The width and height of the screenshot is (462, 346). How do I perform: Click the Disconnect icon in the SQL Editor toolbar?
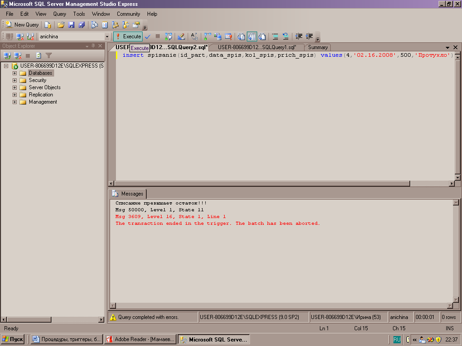click(20, 36)
